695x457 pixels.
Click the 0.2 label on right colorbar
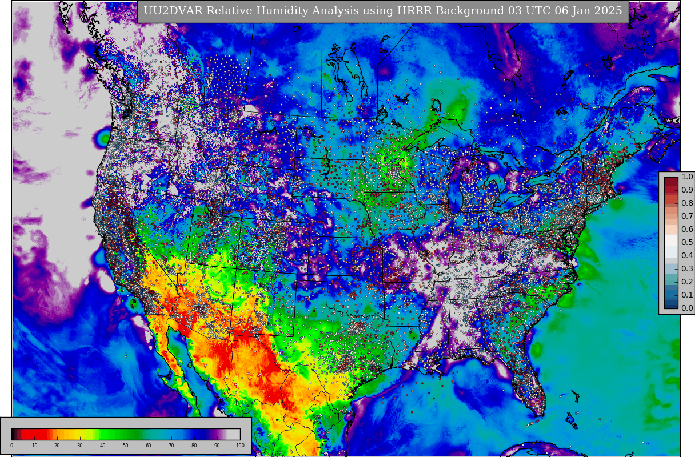pos(687,282)
